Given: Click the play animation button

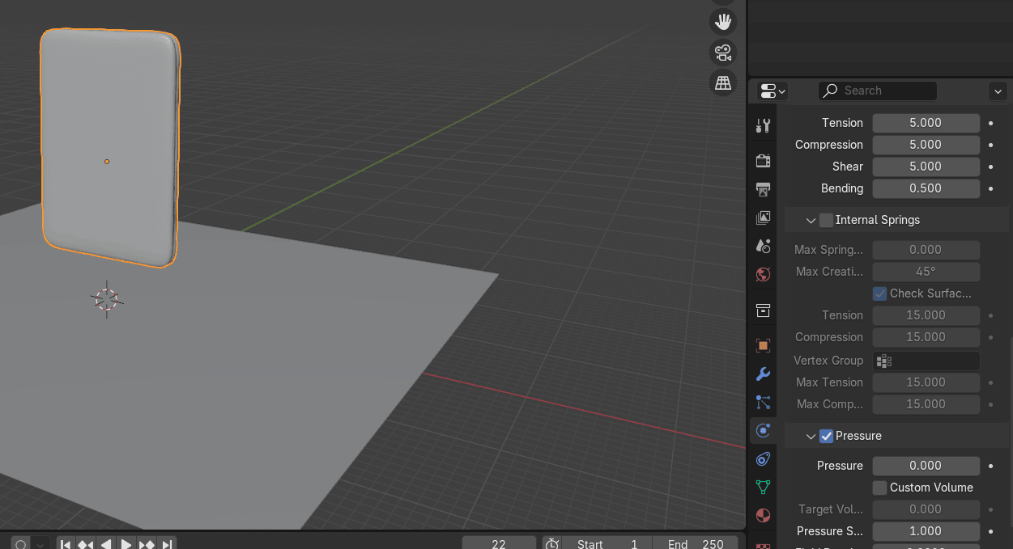Looking at the screenshot, I should [126, 544].
